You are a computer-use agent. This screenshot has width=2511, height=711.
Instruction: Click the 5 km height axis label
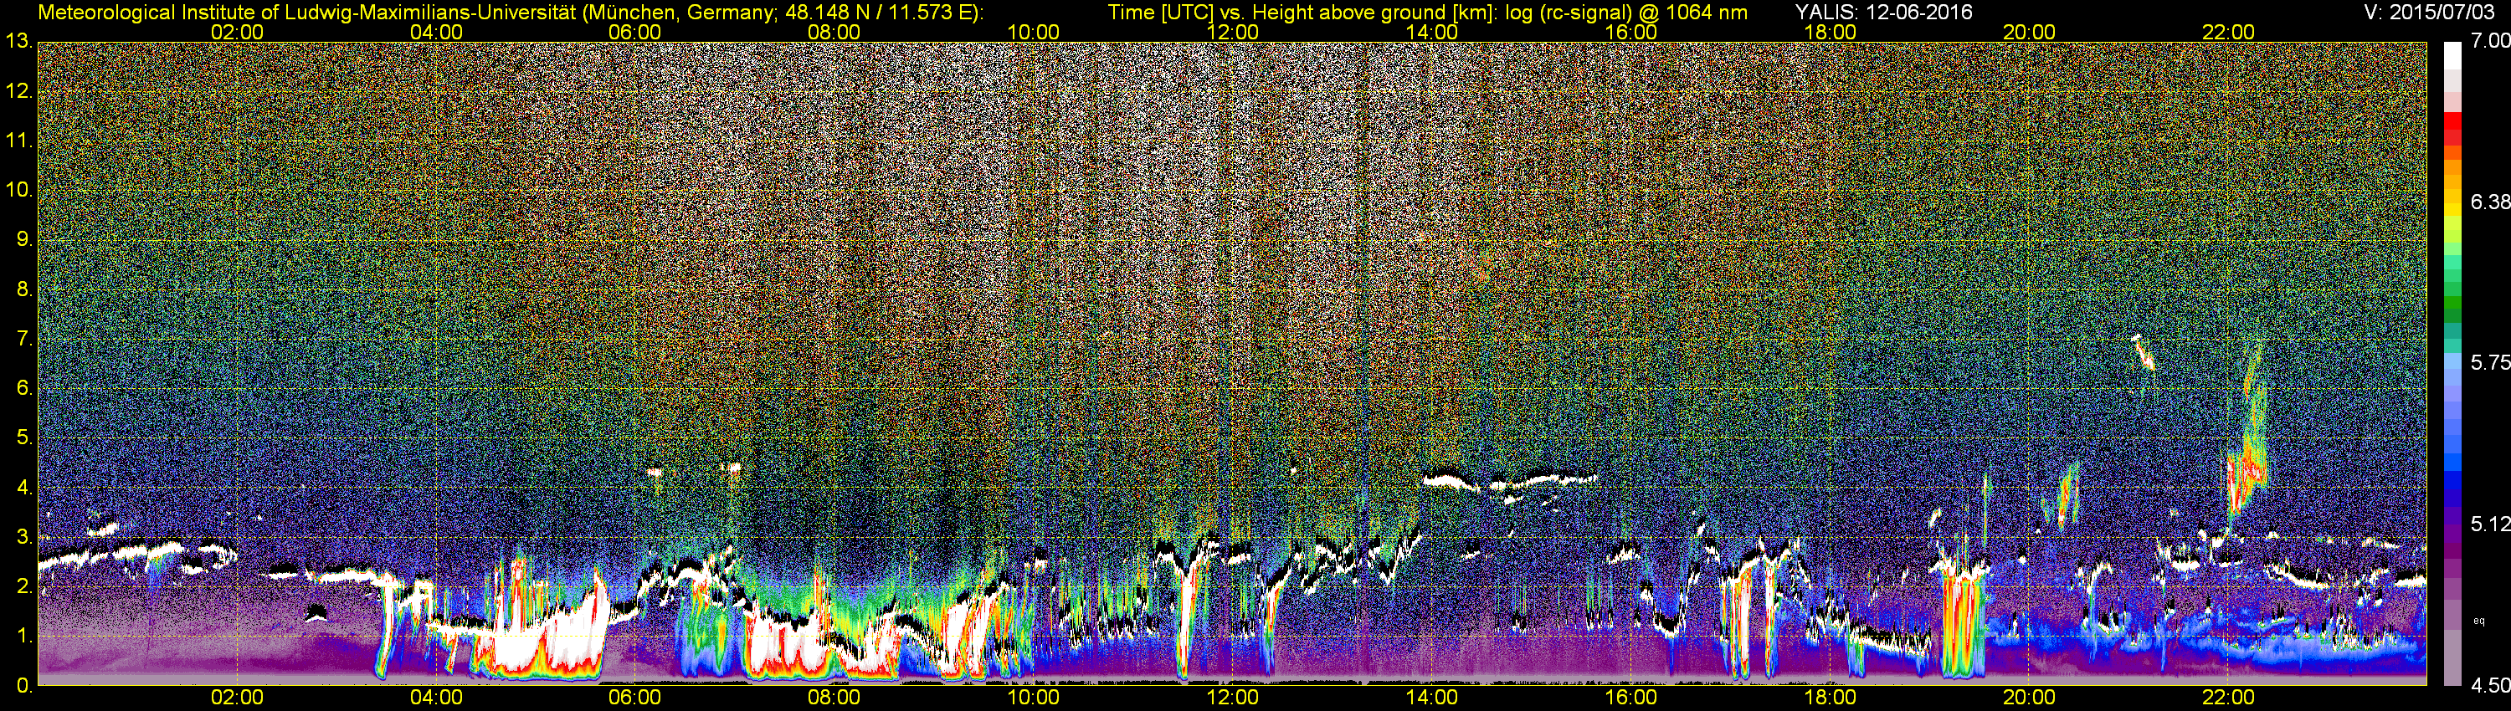click(24, 438)
